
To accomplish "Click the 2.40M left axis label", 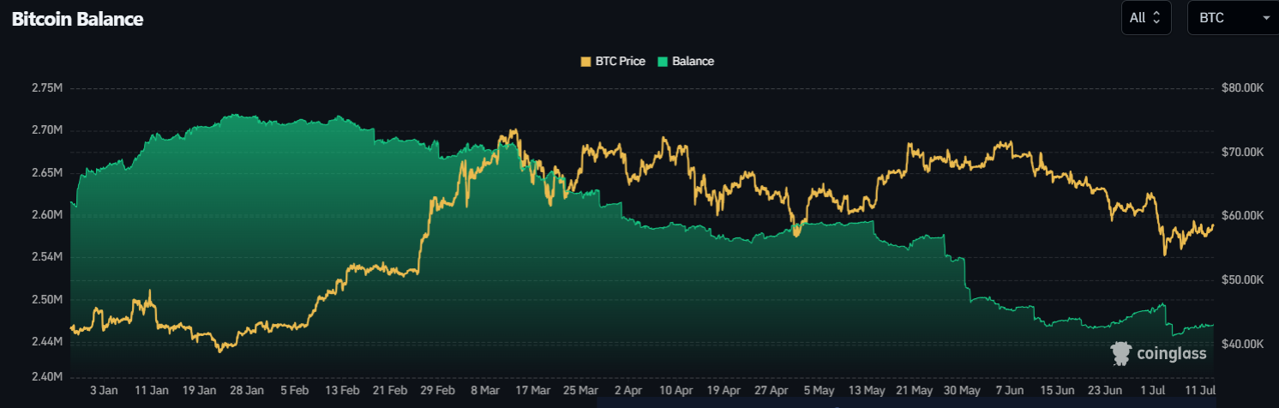I will tap(47, 376).
